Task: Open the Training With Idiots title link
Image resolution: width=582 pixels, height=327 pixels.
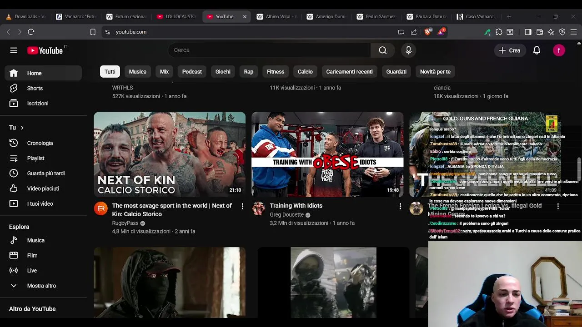Action: (x=296, y=206)
